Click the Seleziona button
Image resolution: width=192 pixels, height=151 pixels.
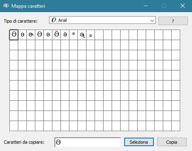[x=139, y=142]
